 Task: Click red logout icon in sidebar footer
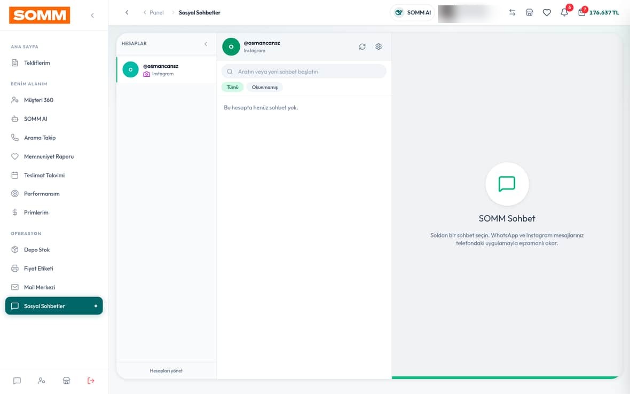[x=91, y=381]
